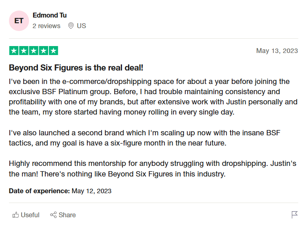Open the review title Beyond Six Figures is the real deal
This screenshot has height=225, width=306.
(76, 68)
